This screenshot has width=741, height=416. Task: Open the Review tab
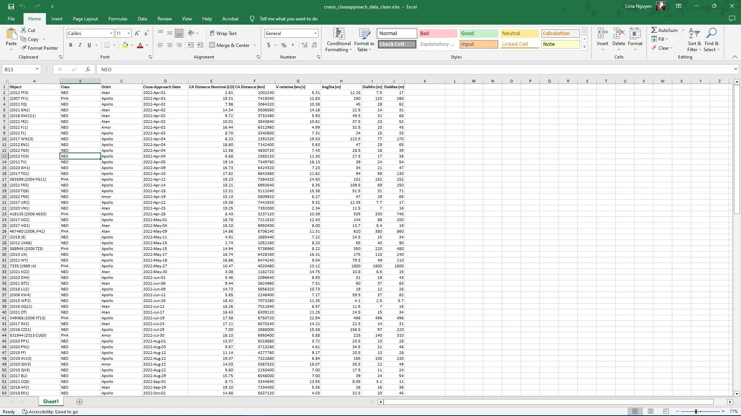(x=164, y=18)
